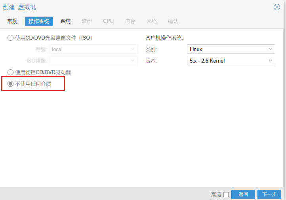Click the 创建: 虚拟机 title text
The image size is (286, 200).
pyautogui.click(x=19, y=7)
